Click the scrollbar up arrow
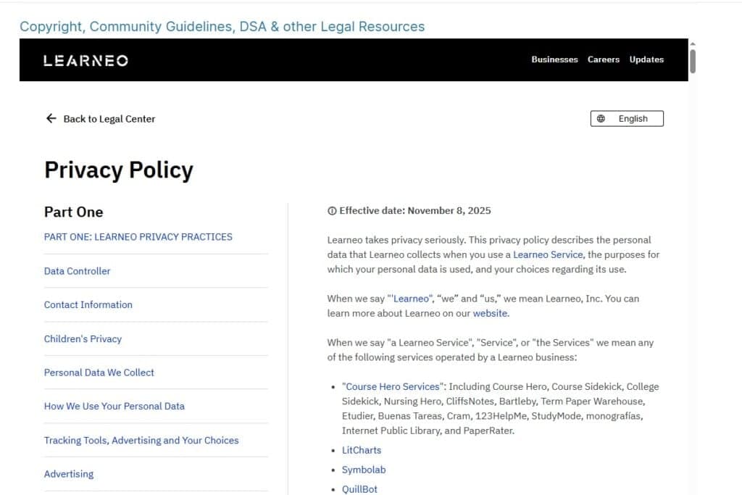Screen dimensions: 742x495 (692, 44)
